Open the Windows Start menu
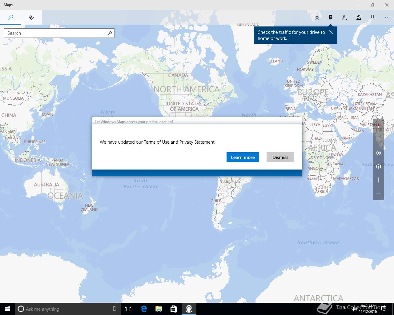The image size is (394, 315). 7,309
